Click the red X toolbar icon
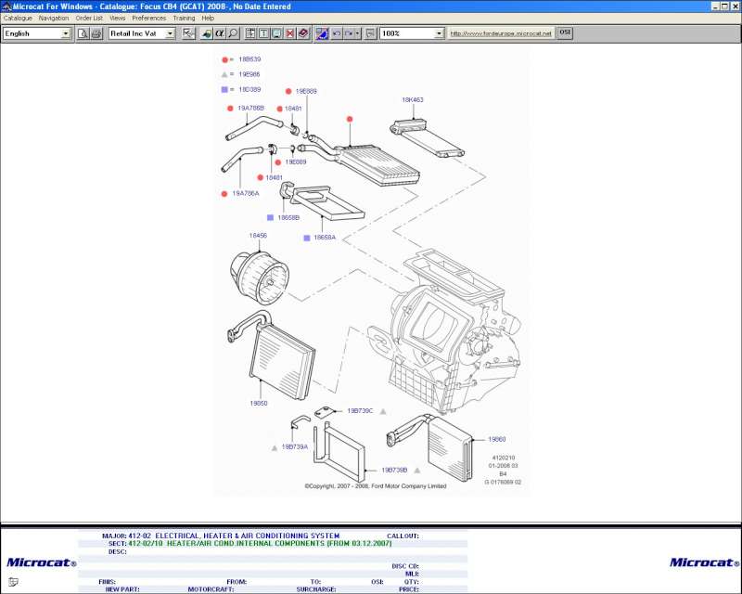This screenshot has width=742, height=594. tap(290, 33)
